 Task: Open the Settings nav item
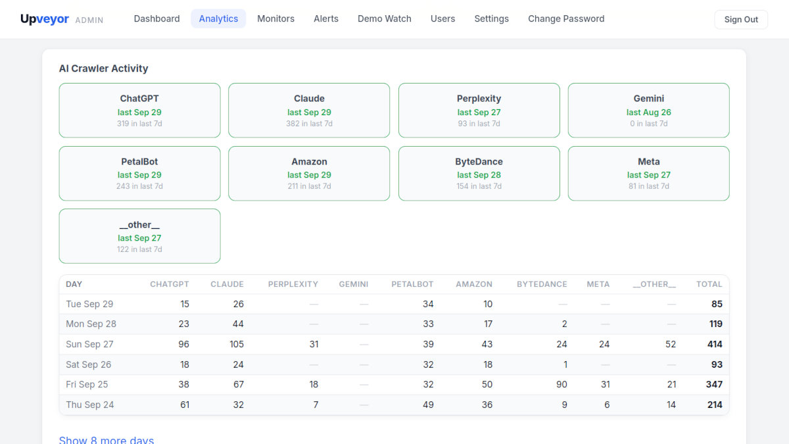coord(491,18)
